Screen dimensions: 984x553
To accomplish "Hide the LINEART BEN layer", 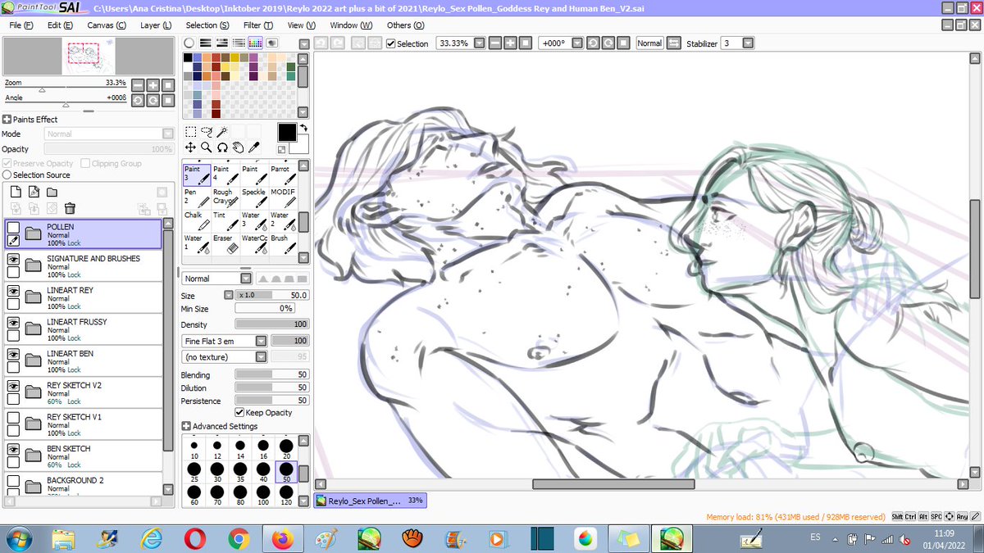I will coord(13,354).
